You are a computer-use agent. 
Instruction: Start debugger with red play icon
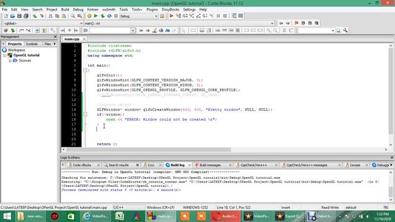point(172,16)
